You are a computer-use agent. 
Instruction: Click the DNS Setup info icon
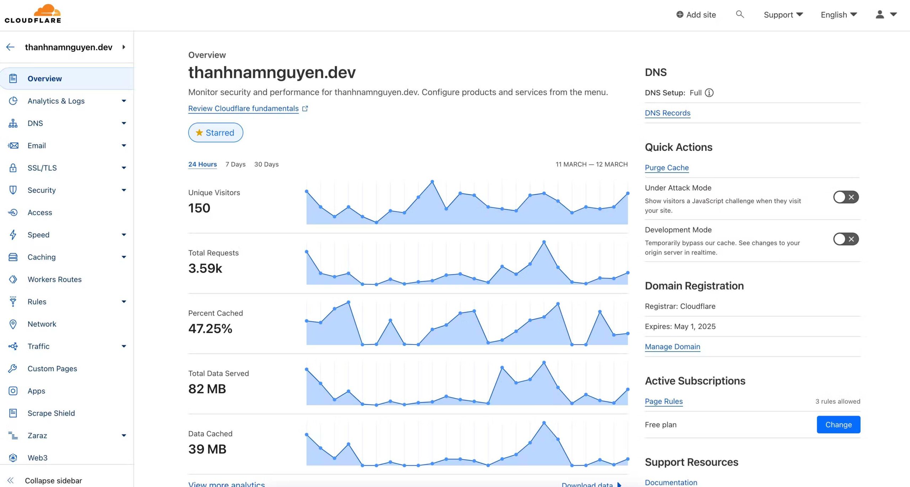709,93
